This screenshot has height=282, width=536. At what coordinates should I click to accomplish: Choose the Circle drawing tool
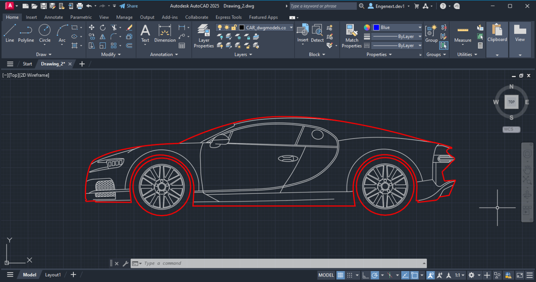click(44, 33)
